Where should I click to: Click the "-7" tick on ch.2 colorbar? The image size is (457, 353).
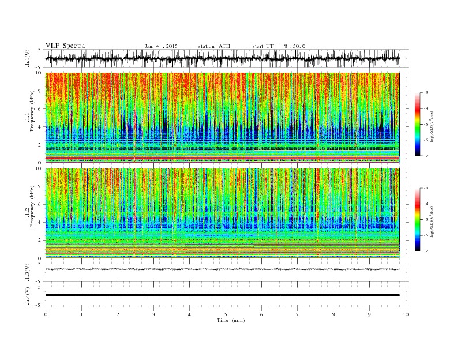(x=426, y=251)
